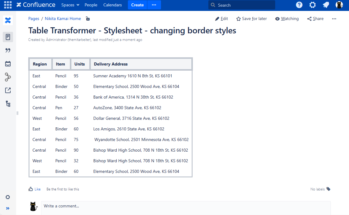Screen dimensions: 349x215
Task: Expand the sidebar with double chevron
Action: pyautogui.click(x=8, y=208)
